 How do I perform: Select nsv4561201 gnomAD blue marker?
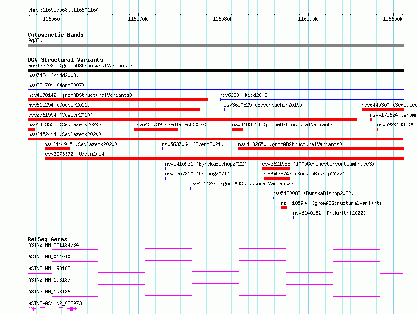click(x=190, y=188)
